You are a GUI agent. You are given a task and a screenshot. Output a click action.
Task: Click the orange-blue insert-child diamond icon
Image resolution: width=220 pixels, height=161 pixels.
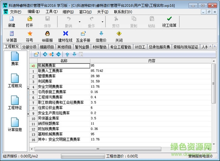tap(51, 54)
